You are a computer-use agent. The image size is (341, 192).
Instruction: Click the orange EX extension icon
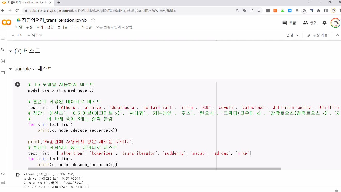pyautogui.click(x=275, y=11)
